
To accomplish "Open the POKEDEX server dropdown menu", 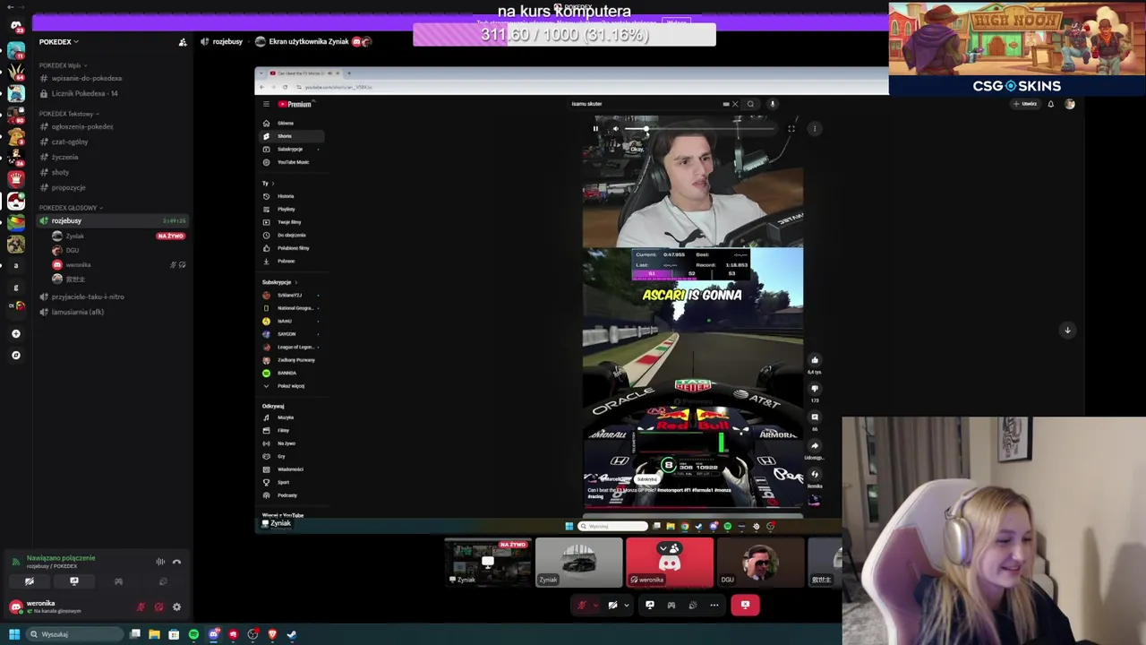I will click(59, 42).
